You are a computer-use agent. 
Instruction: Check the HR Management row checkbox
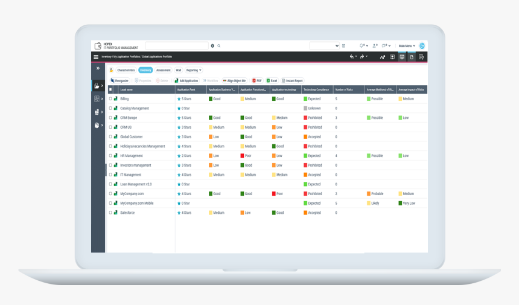click(110, 156)
